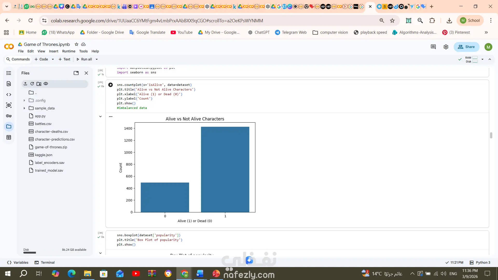Collapse the countplot output chevron

pos(100,116)
